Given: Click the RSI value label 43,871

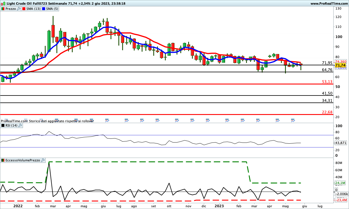Looking at the screenshot, I should click(341, 143).
